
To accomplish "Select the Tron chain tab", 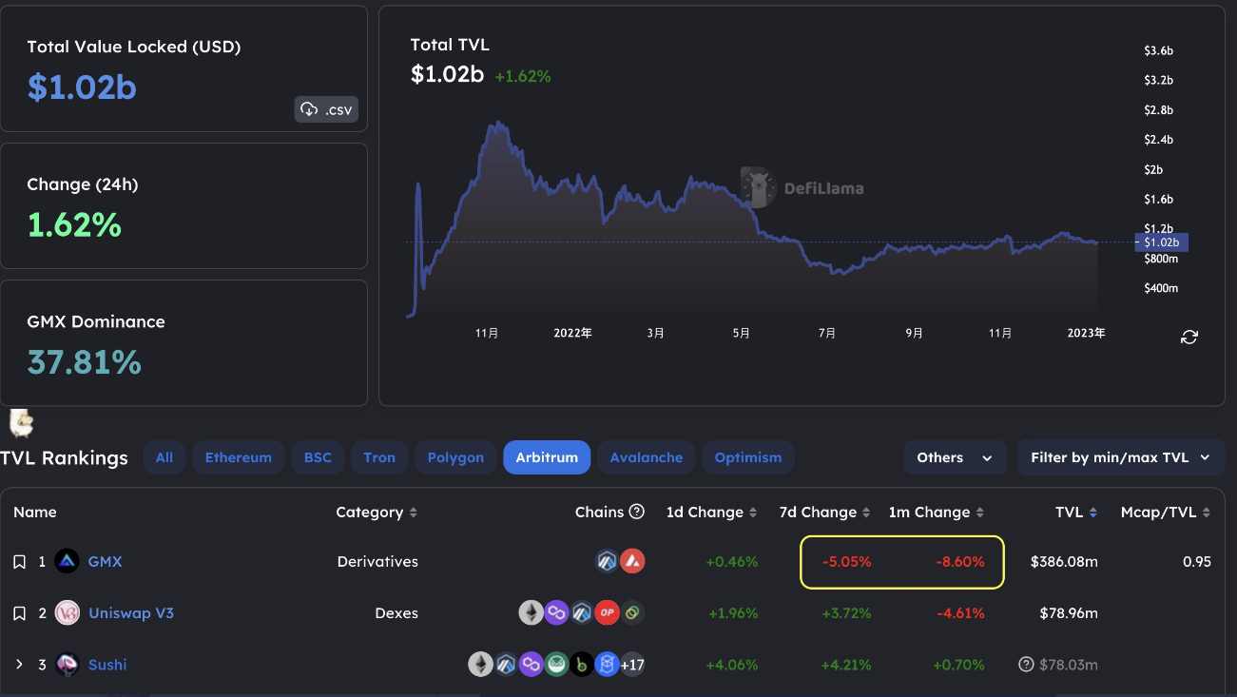I will click(379, 457).
